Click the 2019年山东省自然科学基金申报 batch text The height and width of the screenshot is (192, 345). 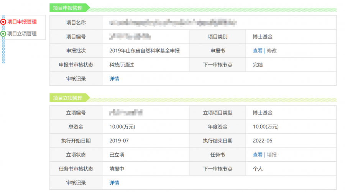click(145, 51)
